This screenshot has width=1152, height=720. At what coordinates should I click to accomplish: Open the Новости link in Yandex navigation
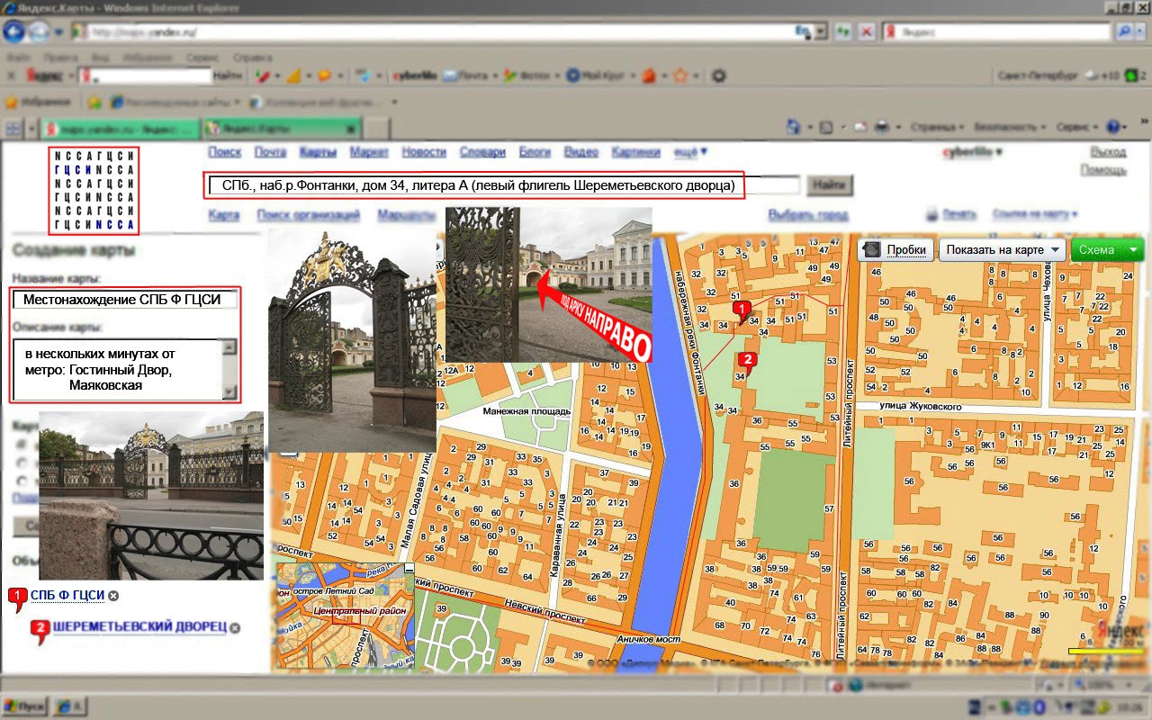424,152
